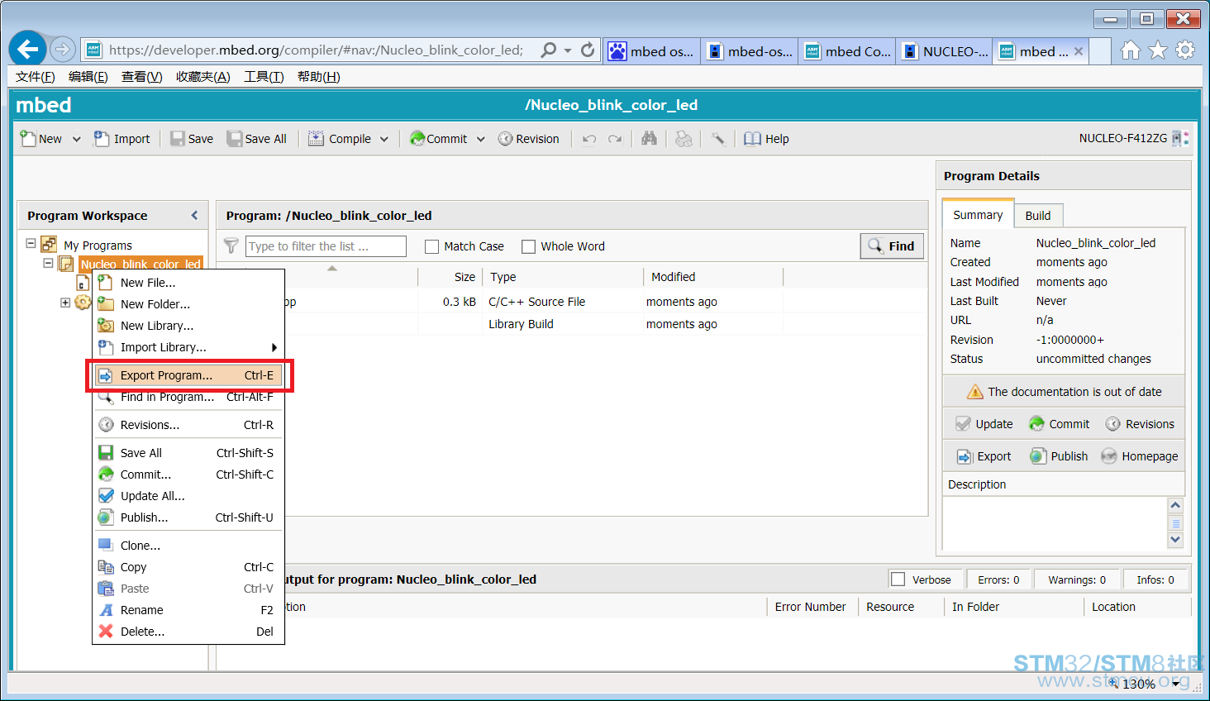Click Export in Program Details panel
Screen dimensions: 1210x701
pos(984,456)
